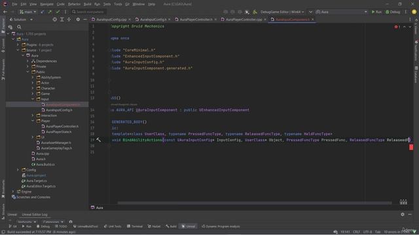This screenshot has width=419, height=235.
Task: Click the expand all icon in Solution panel
Action: click(x=62, y=20)
